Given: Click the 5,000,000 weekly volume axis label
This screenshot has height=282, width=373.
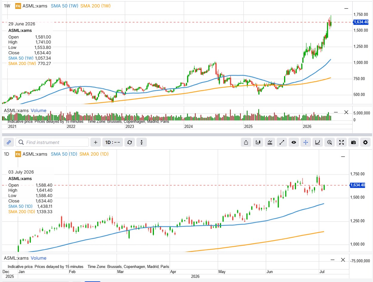Looking at the screenshot, I should pos(362,113).
